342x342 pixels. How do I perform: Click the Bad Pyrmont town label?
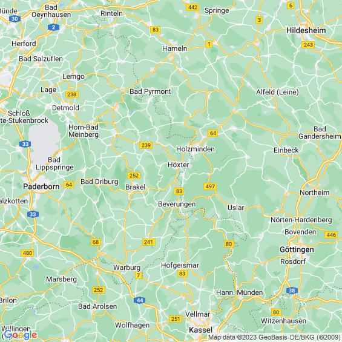150,91
